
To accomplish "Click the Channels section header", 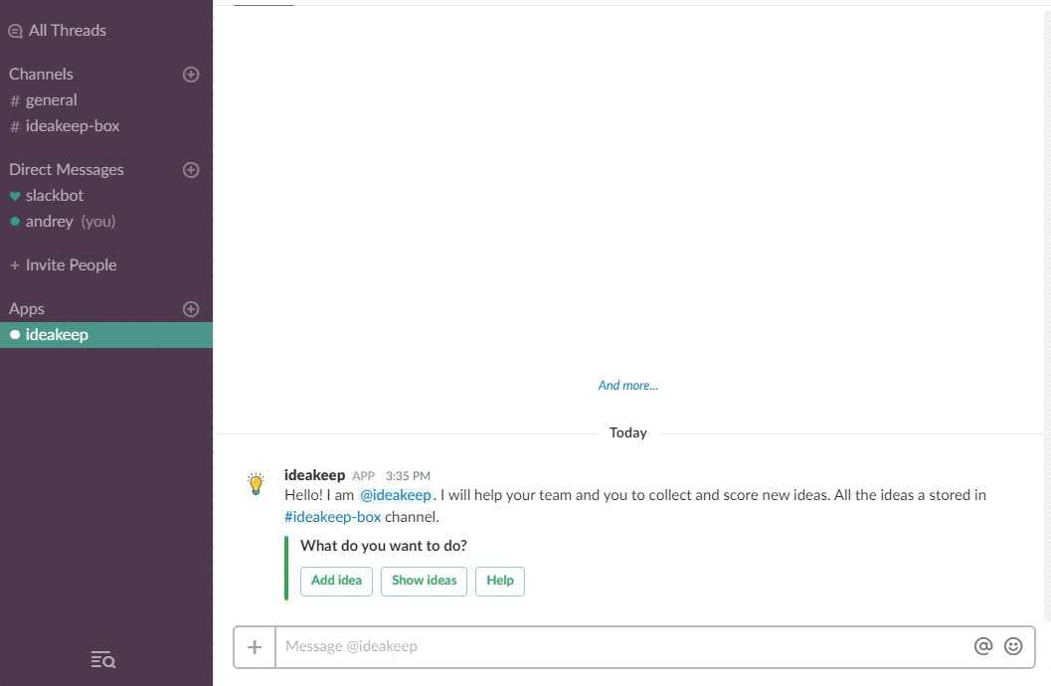I will click(41, 75).
